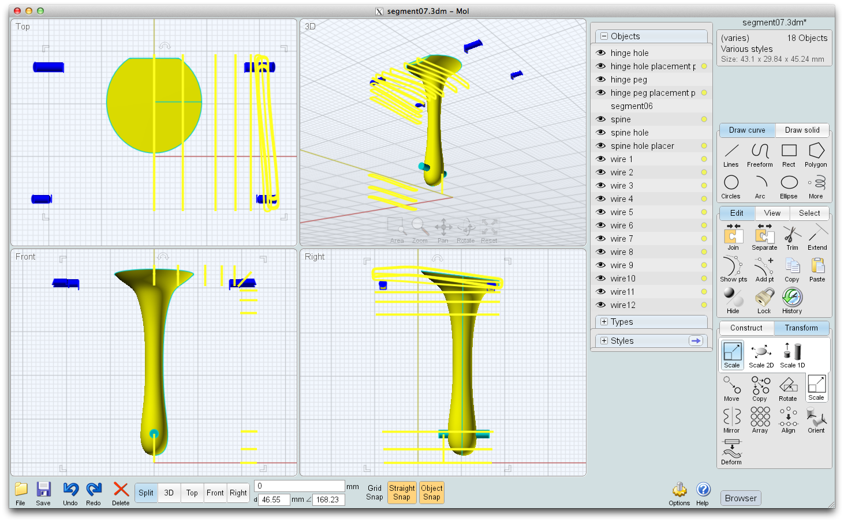The image size is (844, 522).
Task: Select the Orient tool
Action: [816, 420]
